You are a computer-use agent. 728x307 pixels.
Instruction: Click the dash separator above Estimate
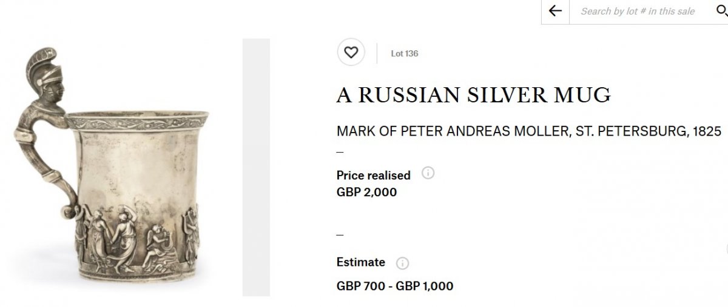coord(340,235)
